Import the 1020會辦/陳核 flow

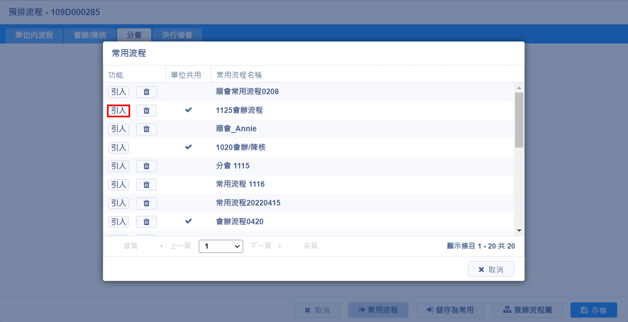pyautogui.click(x=119, y=148)
